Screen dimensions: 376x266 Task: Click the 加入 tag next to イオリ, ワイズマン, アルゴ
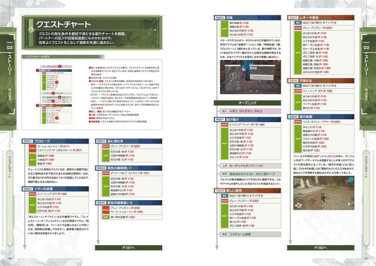click(224, 111)
